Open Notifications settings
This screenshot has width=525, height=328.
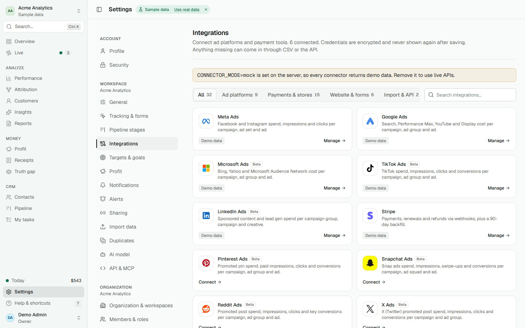[x=137, y=185]
